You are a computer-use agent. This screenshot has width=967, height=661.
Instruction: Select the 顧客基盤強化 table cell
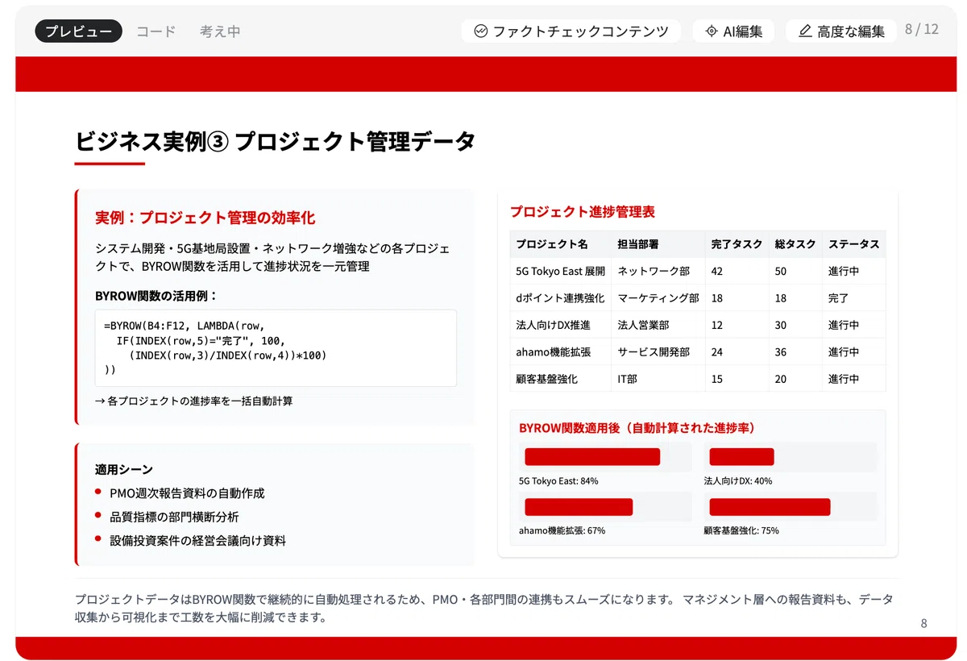click(x=560, y=379)
